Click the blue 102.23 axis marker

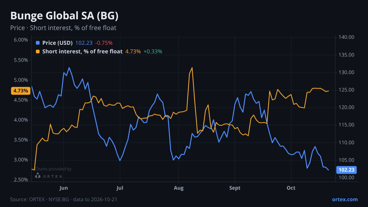tap(347, 170)
